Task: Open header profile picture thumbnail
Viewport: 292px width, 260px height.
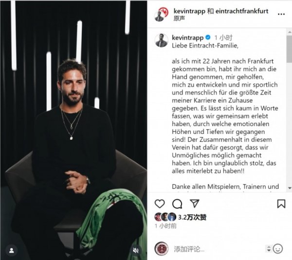Action: pos(162,15)
